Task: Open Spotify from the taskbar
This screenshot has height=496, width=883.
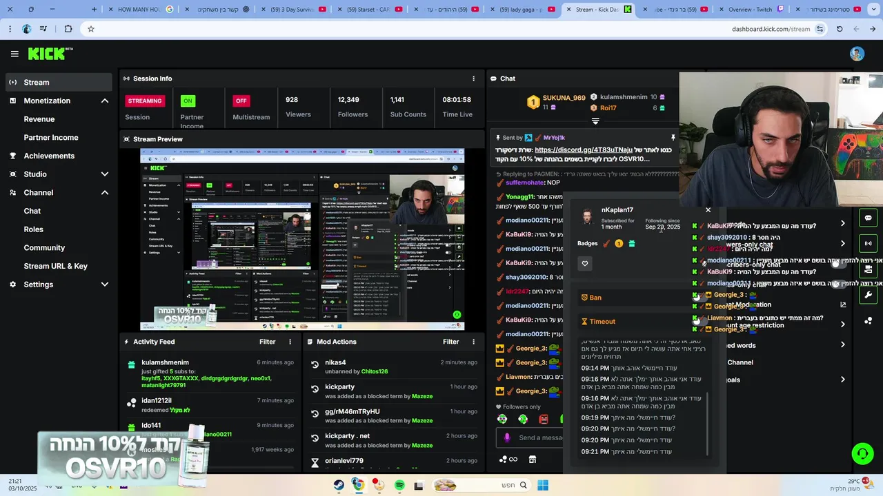Action: pyautogui.click(x=399, y=486)
